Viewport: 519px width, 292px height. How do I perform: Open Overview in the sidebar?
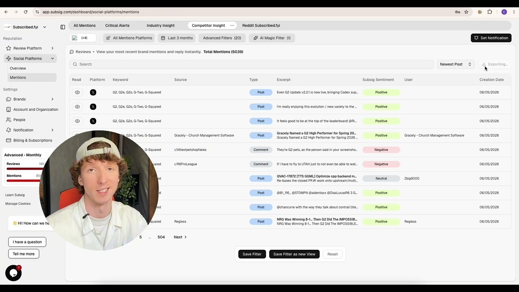pyautogui.click(x=18, y=68)
